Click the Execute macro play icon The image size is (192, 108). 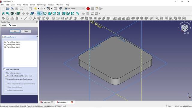click(101, 9)
